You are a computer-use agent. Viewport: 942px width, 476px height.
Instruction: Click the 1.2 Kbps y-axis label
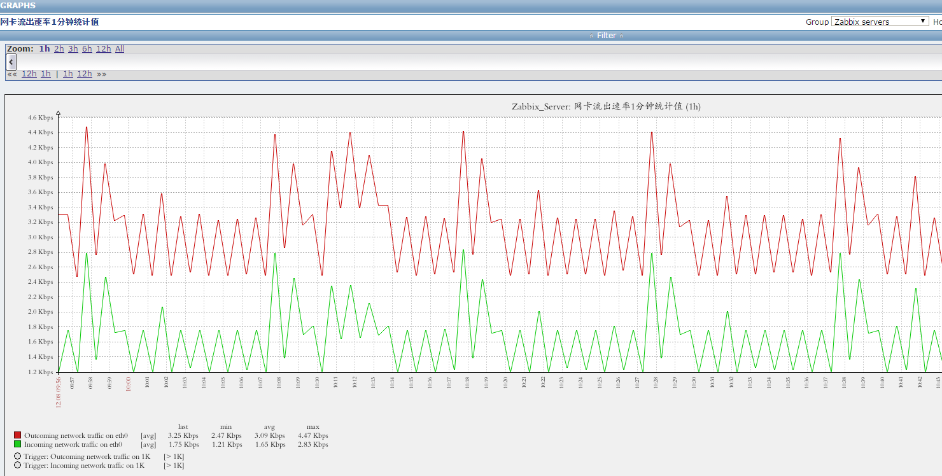click(x=41, y=372)
